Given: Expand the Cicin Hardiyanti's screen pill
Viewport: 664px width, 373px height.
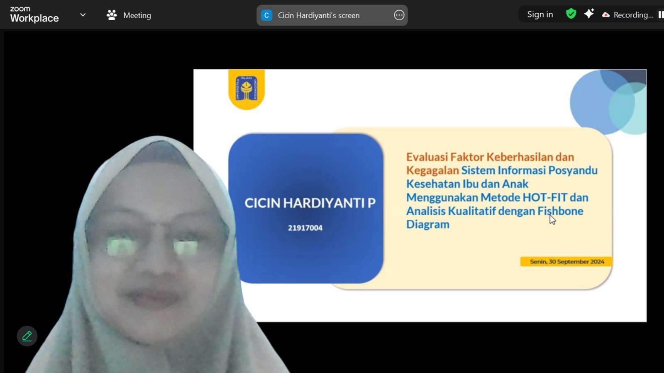Looking at the screenshot, I should [318, 15].
